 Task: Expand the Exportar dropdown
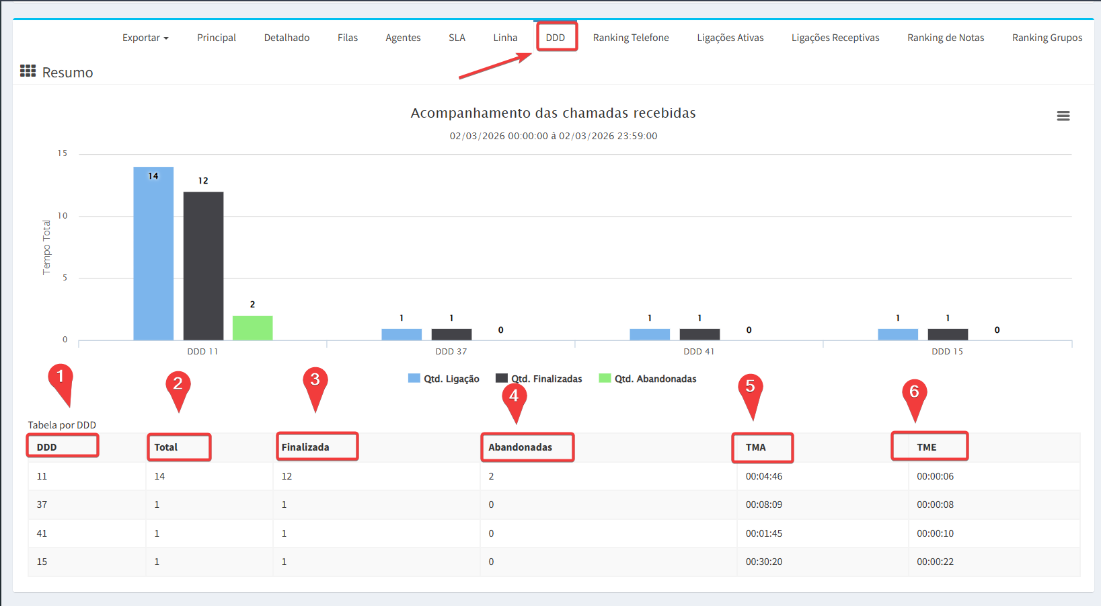point(145,38)
